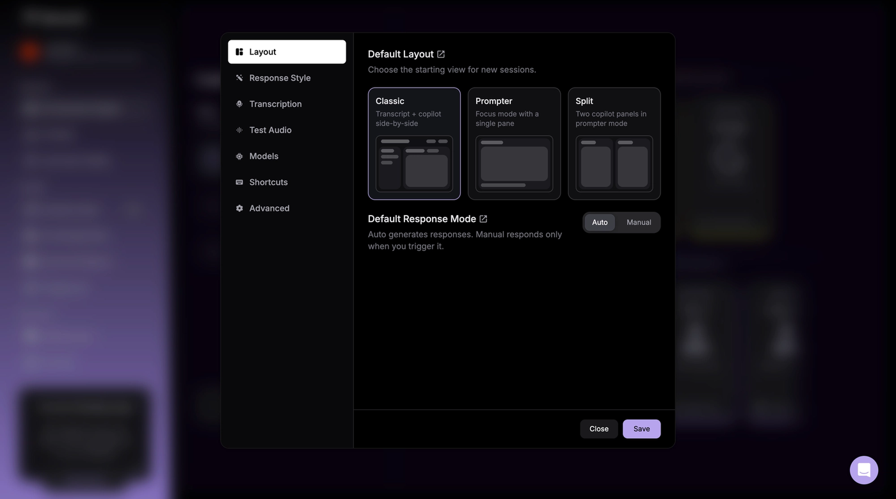Select the Classic layout card
Screen dimensions: 896x499
(414, 144)
